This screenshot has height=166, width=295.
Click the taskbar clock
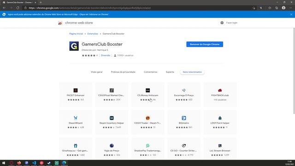(x=290, y=163)
